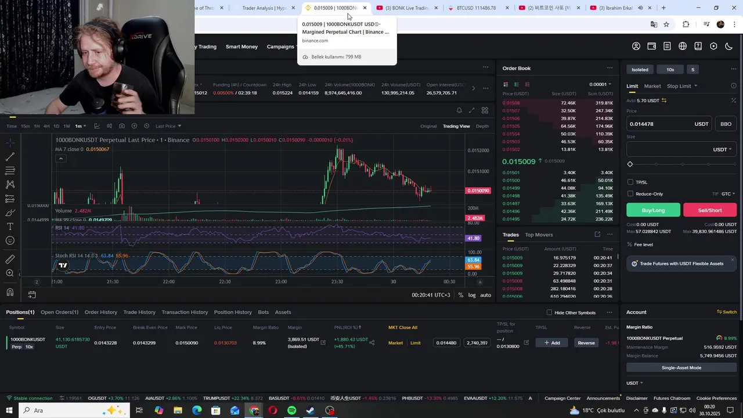Show order book sell orders only

[x=527, y=84]
